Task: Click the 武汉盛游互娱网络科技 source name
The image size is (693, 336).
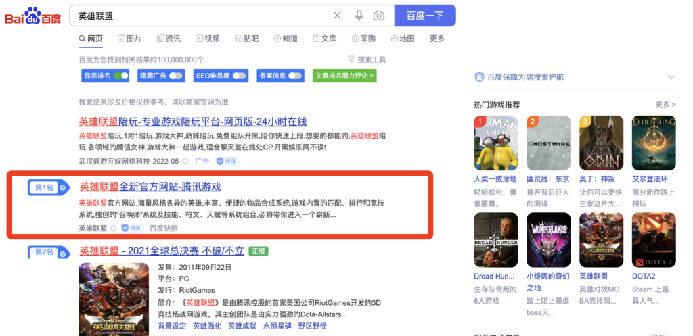Action: click(x=114, y=161)
